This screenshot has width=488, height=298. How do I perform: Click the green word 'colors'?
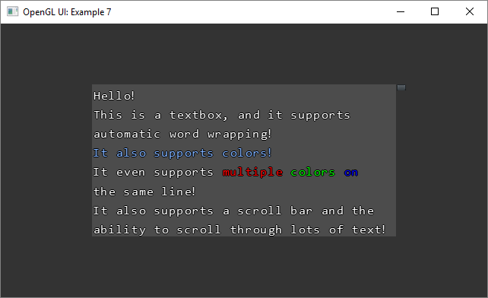coord(312,173)
